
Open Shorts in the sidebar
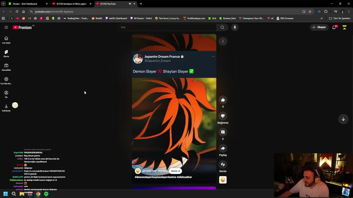(6, 53)
